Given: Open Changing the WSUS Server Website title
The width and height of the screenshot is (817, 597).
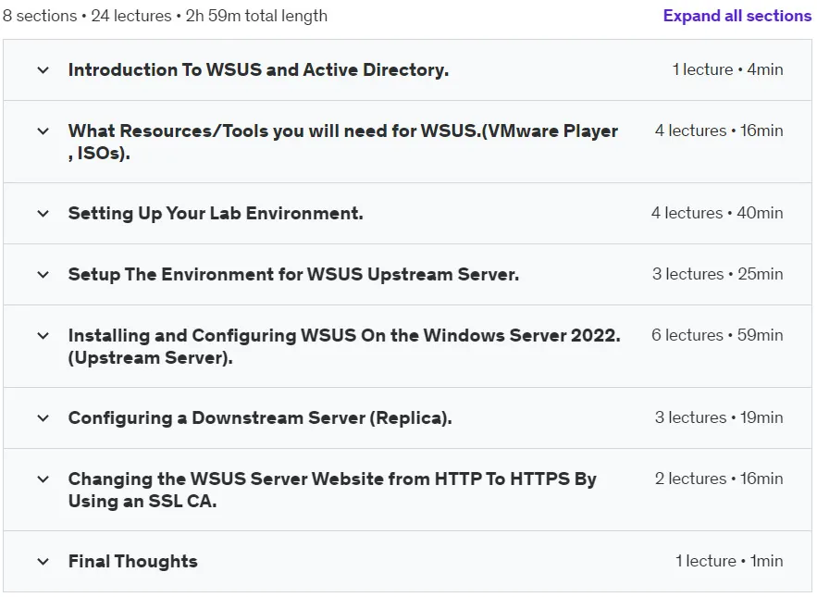Looking at the screenshot, I should click(x=332, y=490).
